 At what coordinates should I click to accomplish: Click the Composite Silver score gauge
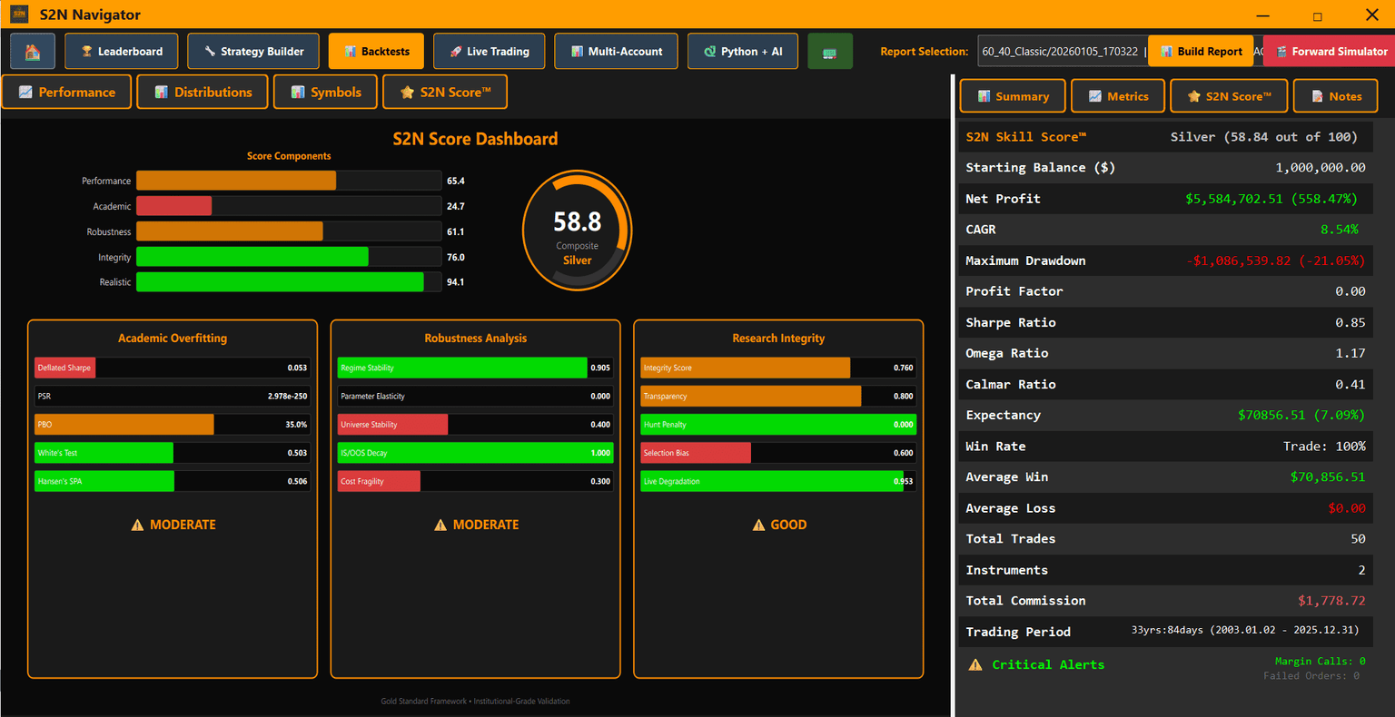pyautogui.click(x=577, y=231)
